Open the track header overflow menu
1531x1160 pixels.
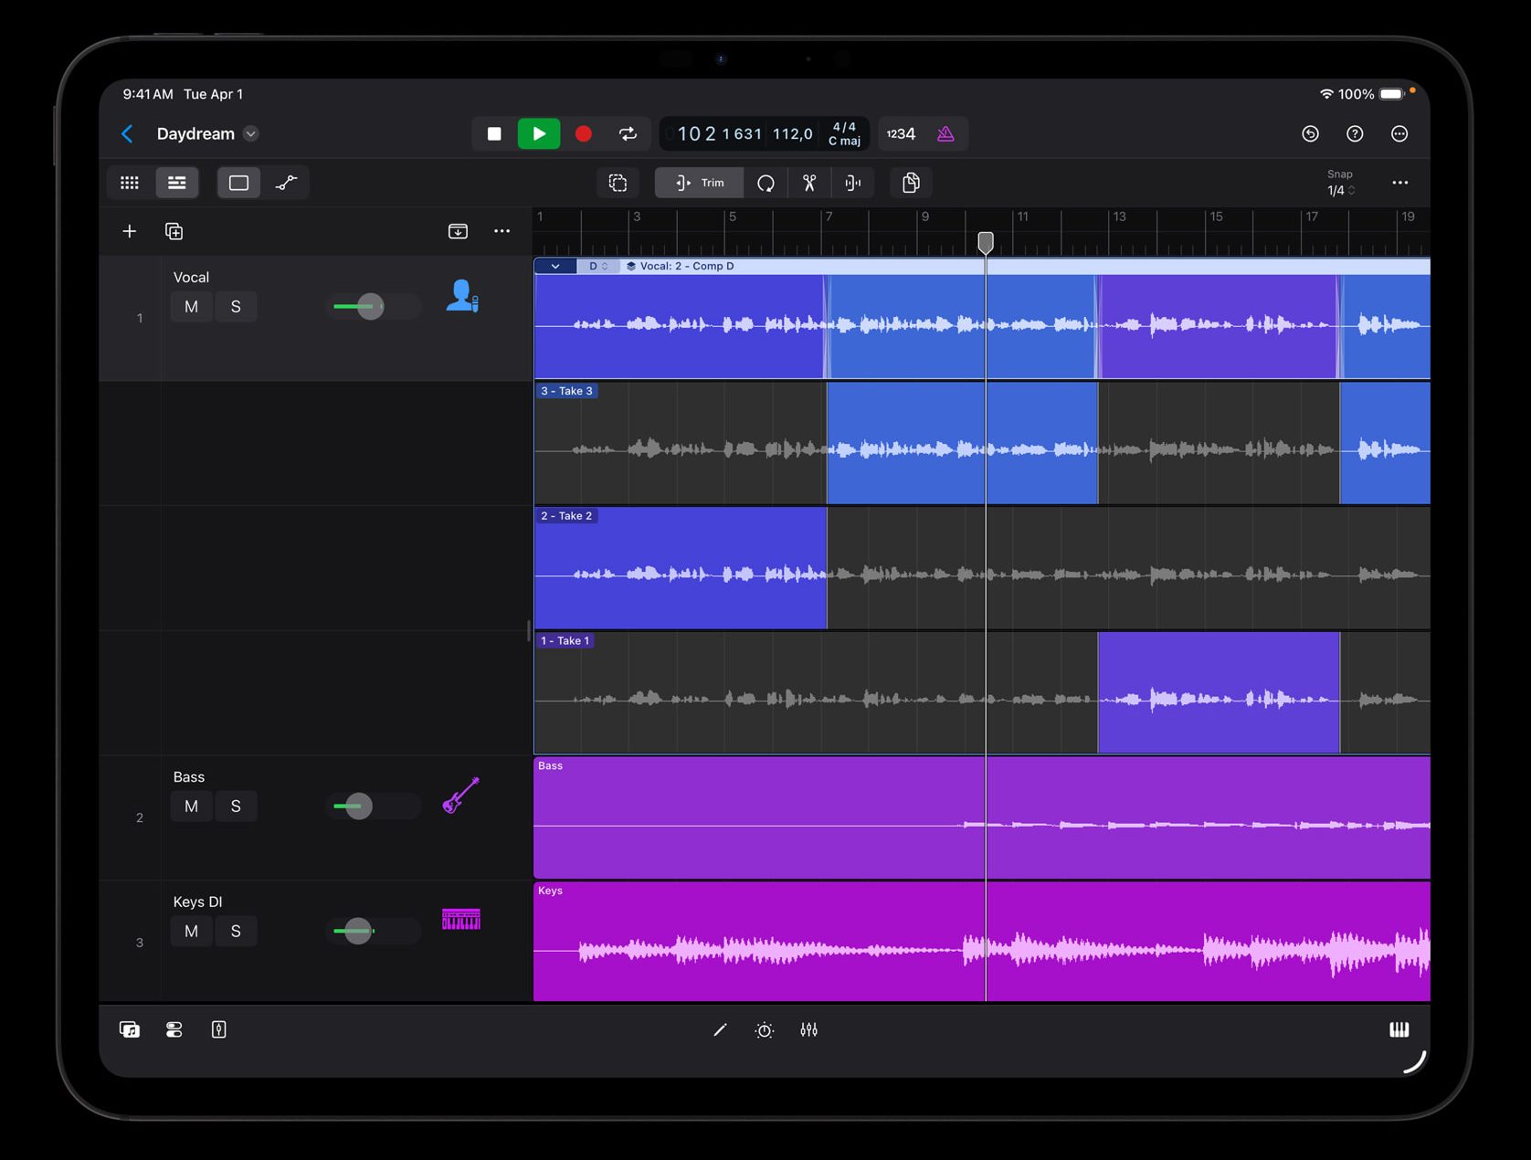(502, 231)
